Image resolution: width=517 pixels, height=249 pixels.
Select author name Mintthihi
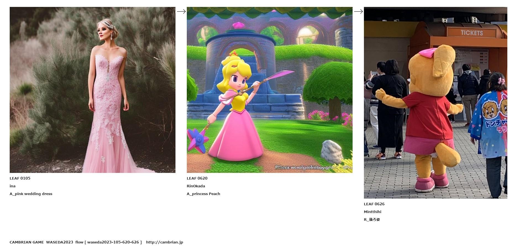(372, 212)
